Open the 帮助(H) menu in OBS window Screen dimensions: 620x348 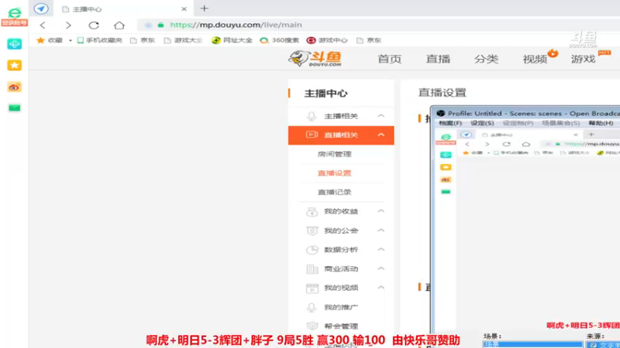(601, 123)
